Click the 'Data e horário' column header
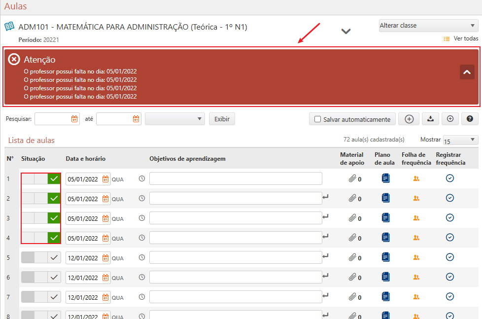 pos(85,159)
